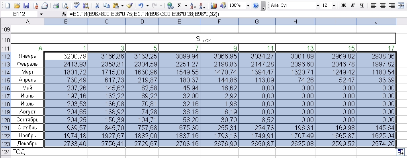407x158 pixels.
Task: Open the Paste options dropdown arrow
Action: tap(122, 6)
